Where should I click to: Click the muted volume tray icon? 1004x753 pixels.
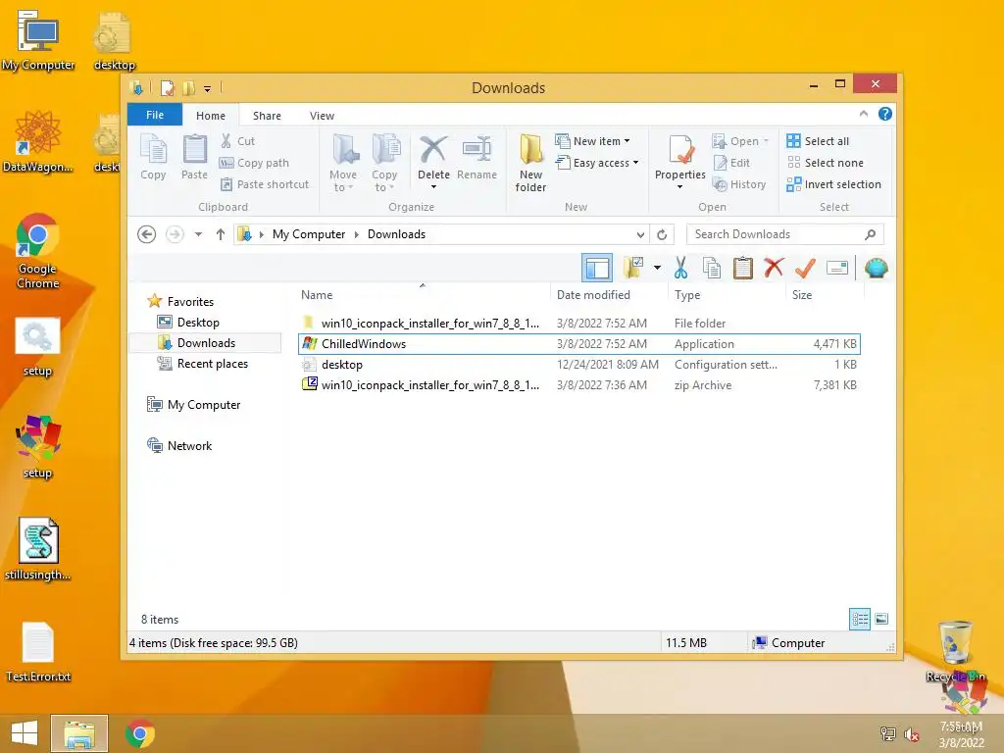coord(911,733)
